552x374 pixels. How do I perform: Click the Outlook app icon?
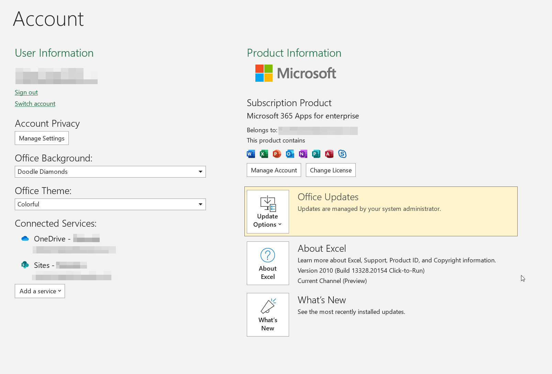click(x=290, y=154)
